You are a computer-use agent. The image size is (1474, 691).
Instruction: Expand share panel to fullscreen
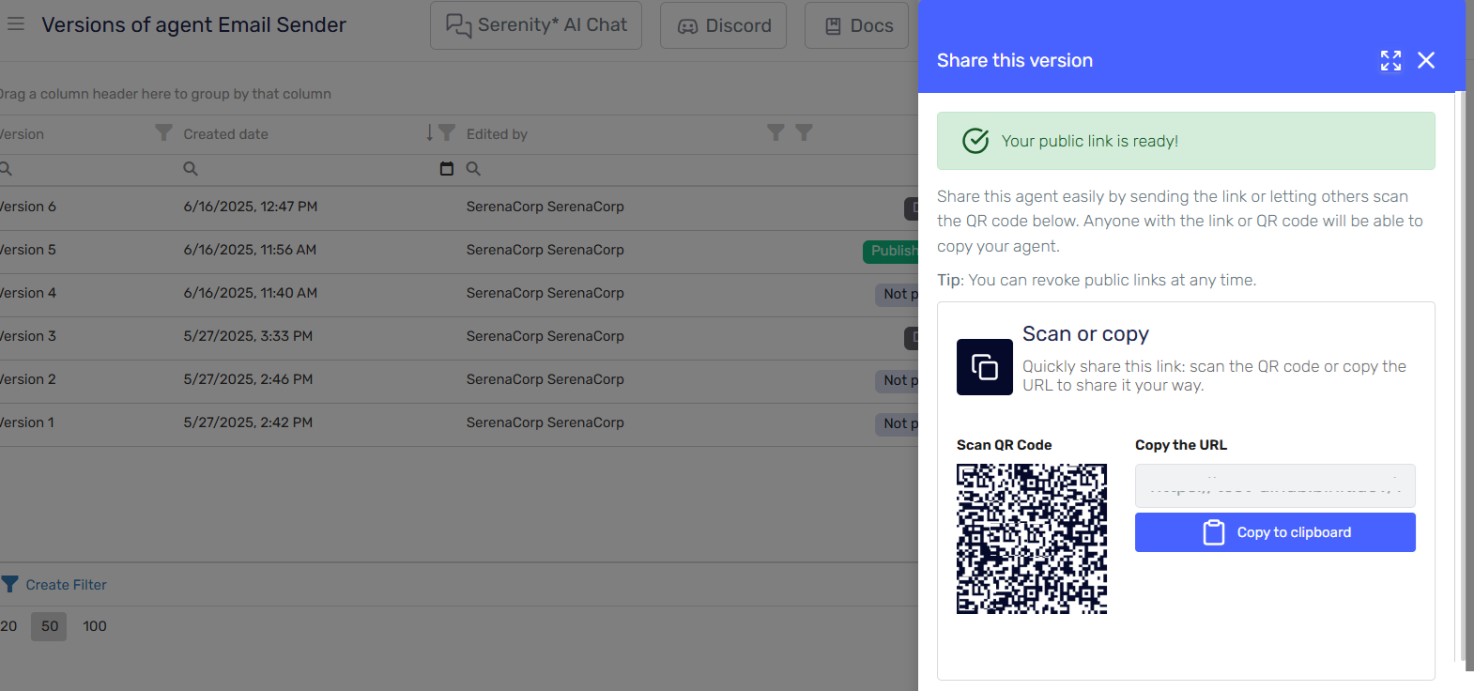(x=1390, y=61)
